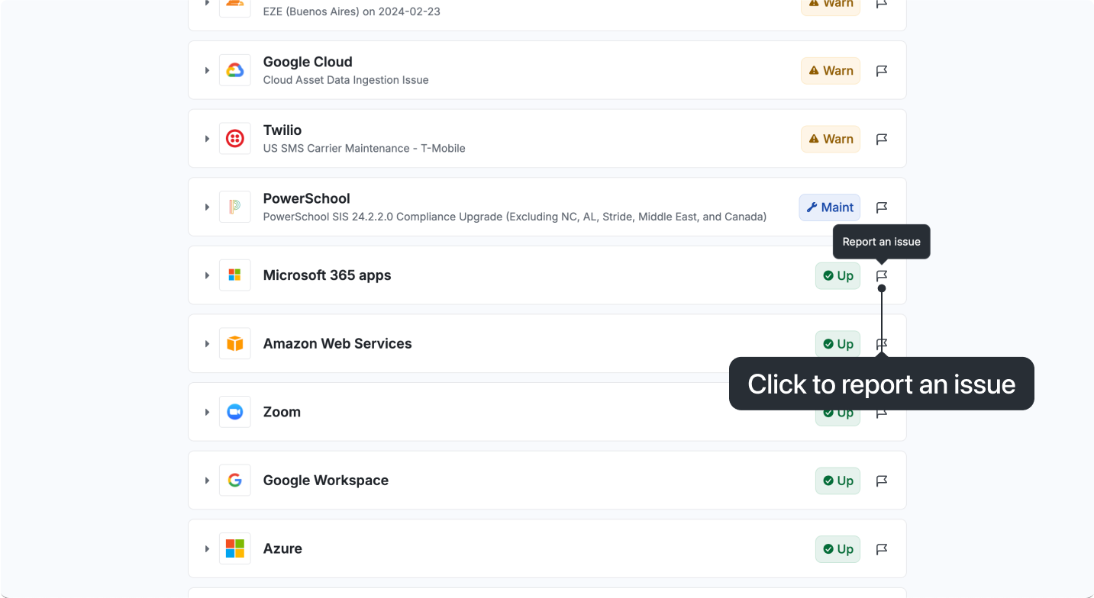Click the Up badge for Azure
This screenshot has width=1094, height=598.
(837, 549)
